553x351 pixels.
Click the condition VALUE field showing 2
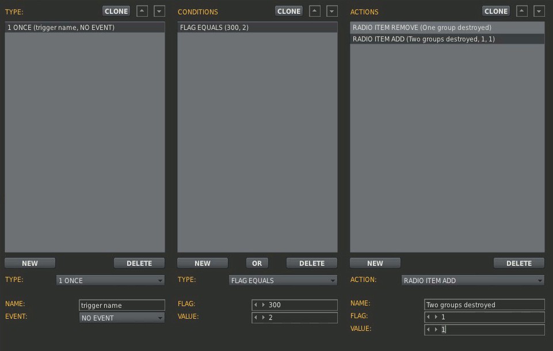click(295, 318)
